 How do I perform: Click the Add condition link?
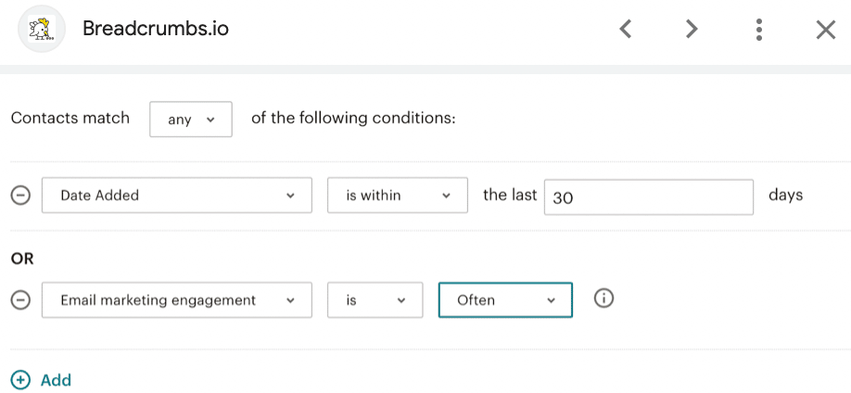pyautogui.click(x=56, y=380)
